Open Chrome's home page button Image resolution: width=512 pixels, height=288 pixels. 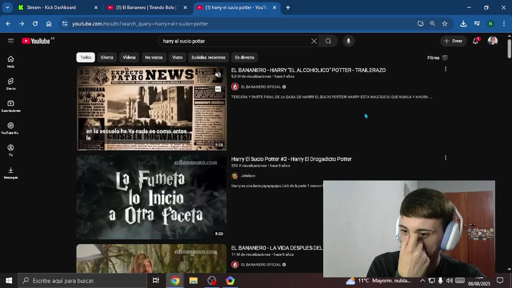(49, 24)
